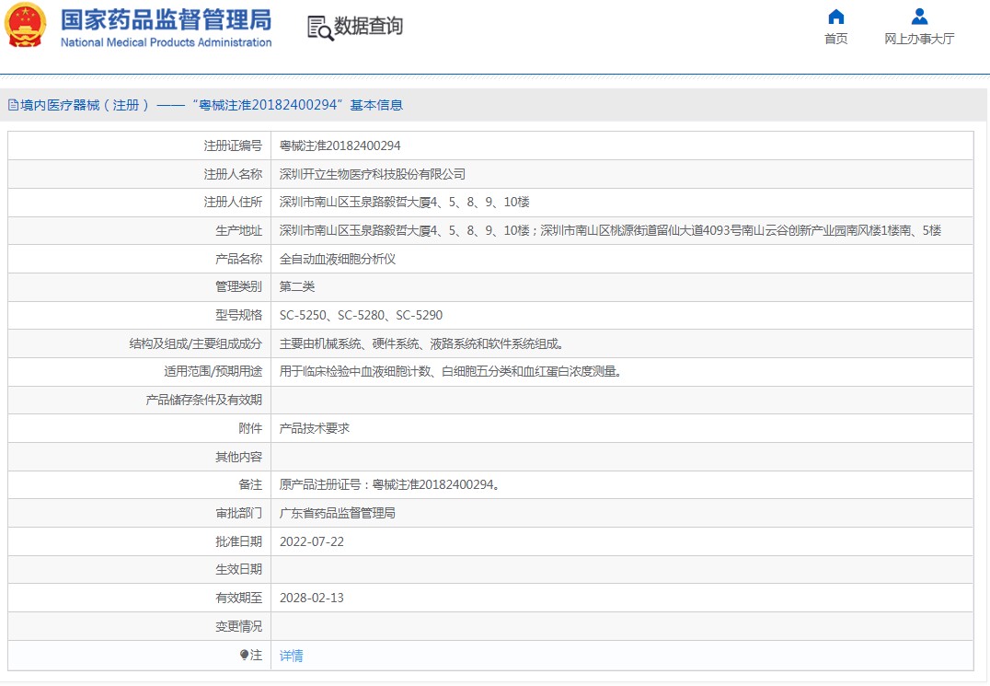This screenshot has width=990, height=686.
Task: Click registrant name 深圳开立生物医疗科技股份有限公司
Action: coord(372,174)
